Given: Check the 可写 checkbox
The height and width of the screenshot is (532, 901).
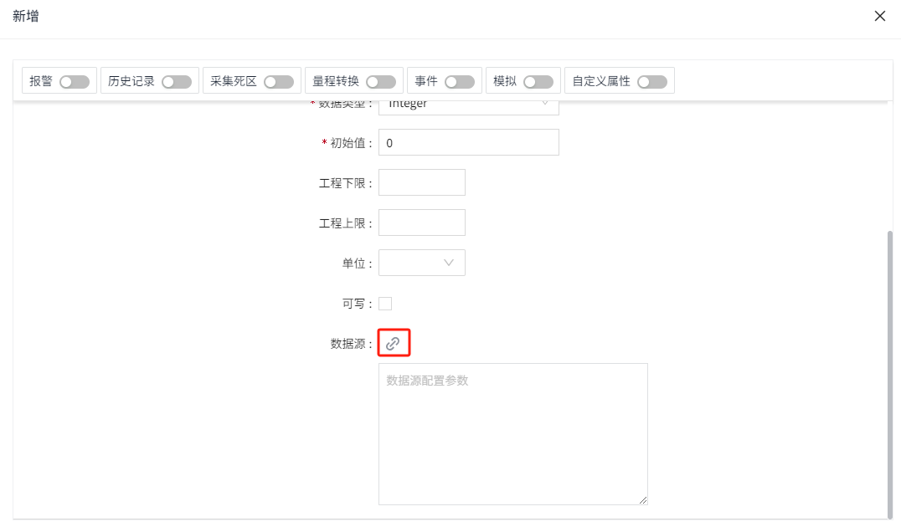Looking at the screenshot, I should click(x=385, y=304).
